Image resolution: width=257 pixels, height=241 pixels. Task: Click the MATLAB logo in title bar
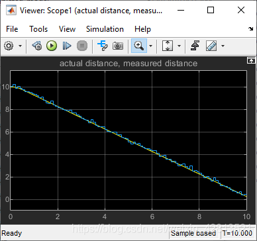(x=11, y=10)
